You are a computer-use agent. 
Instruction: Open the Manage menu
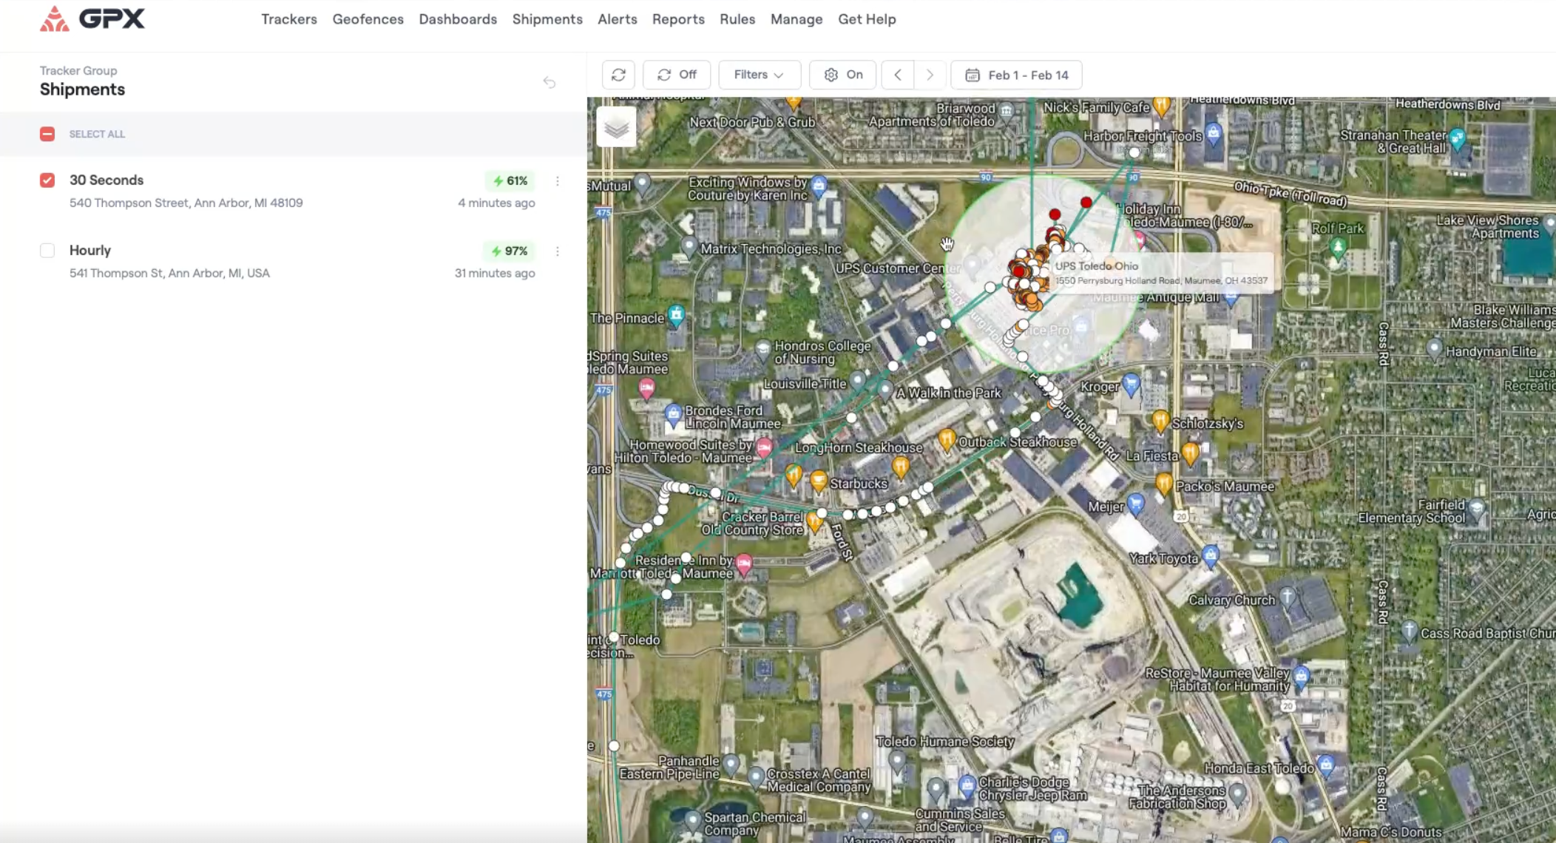pos(796,19)
